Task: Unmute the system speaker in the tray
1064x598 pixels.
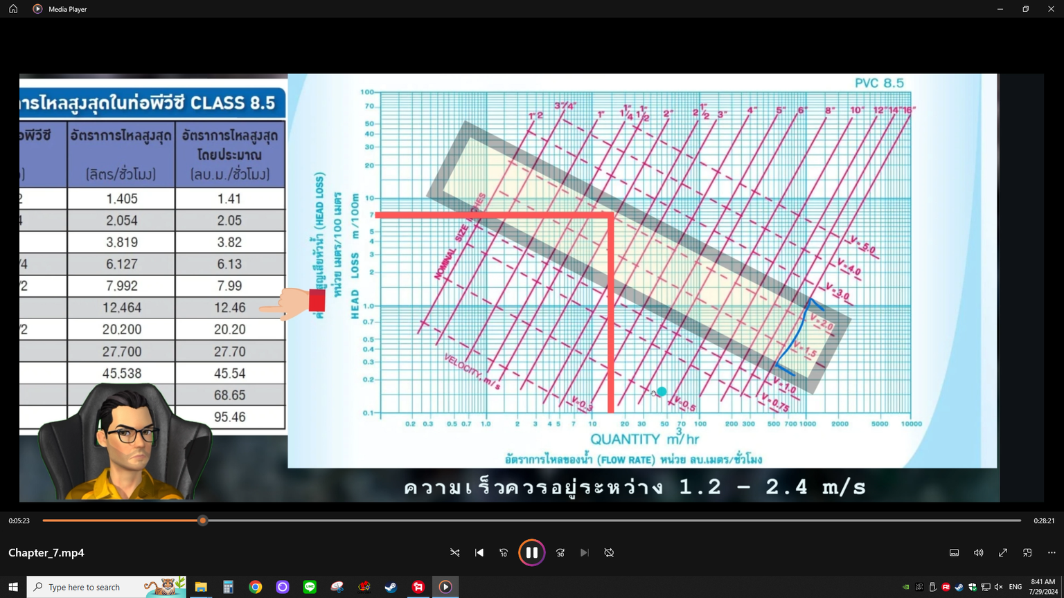Action: pos(998,587)
